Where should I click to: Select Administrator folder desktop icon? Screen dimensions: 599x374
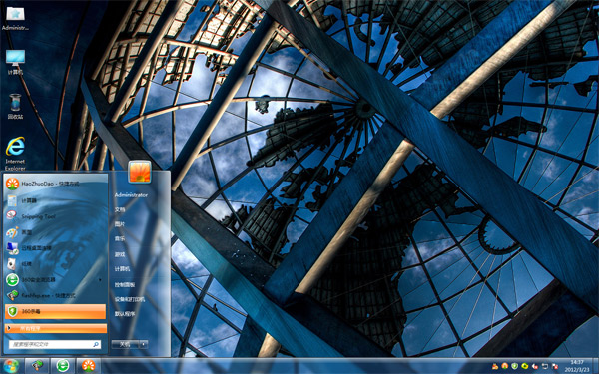pos(15,18)
